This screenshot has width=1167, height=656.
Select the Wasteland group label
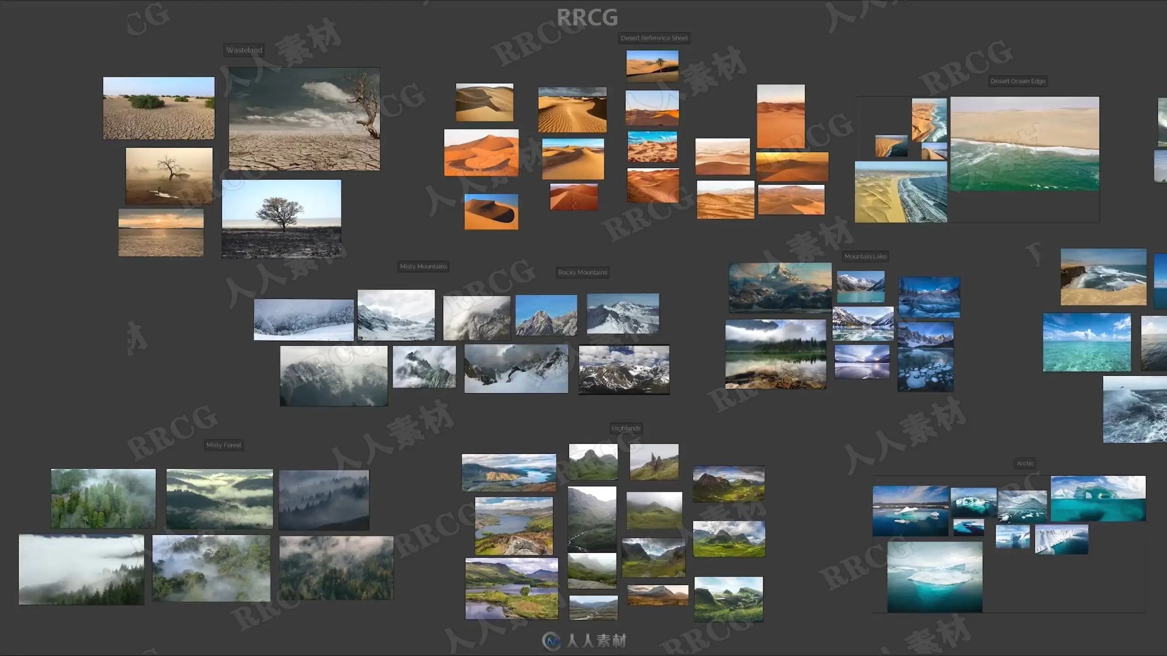pyautogui.click(x=244, y=50)
